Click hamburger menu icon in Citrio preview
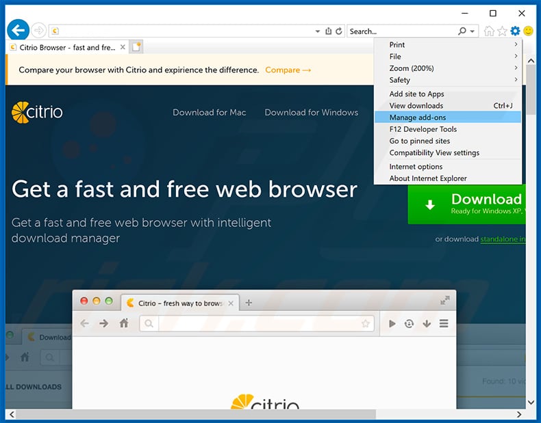Viewport: 541px width, 423px height. point(444,323)
